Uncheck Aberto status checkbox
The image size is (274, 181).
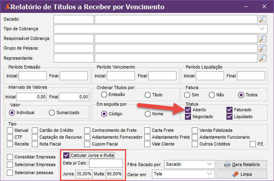188,110
